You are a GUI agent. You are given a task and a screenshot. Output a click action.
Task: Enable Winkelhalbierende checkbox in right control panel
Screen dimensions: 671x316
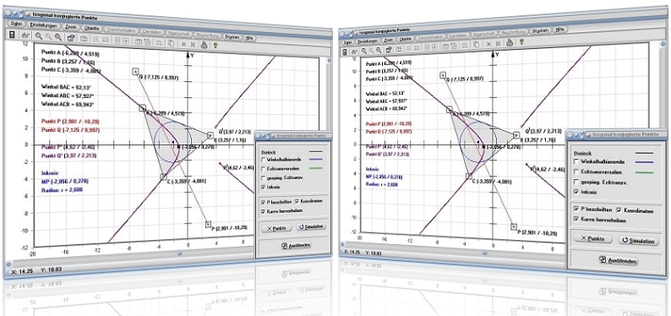[576, 161]
